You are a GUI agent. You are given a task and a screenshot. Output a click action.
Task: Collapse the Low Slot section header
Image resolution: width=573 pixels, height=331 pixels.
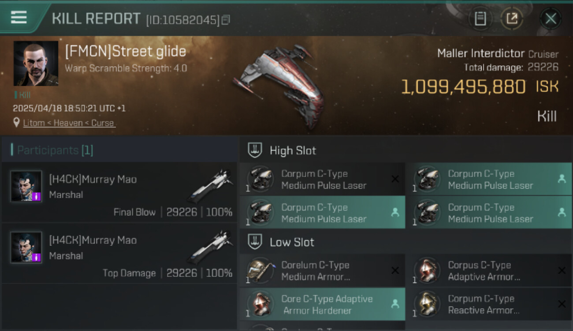click(x=406, y=242)
